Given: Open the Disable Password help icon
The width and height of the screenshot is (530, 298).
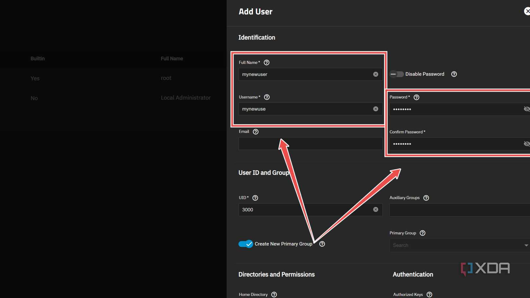Looking at the screenshot, I should (454, 74).
